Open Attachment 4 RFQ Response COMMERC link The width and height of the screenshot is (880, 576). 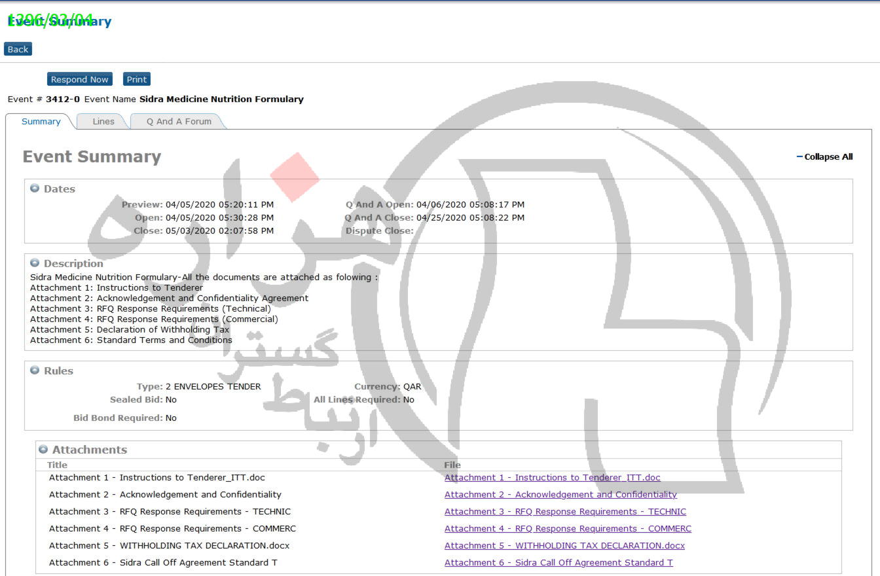(x=568, y=529)
